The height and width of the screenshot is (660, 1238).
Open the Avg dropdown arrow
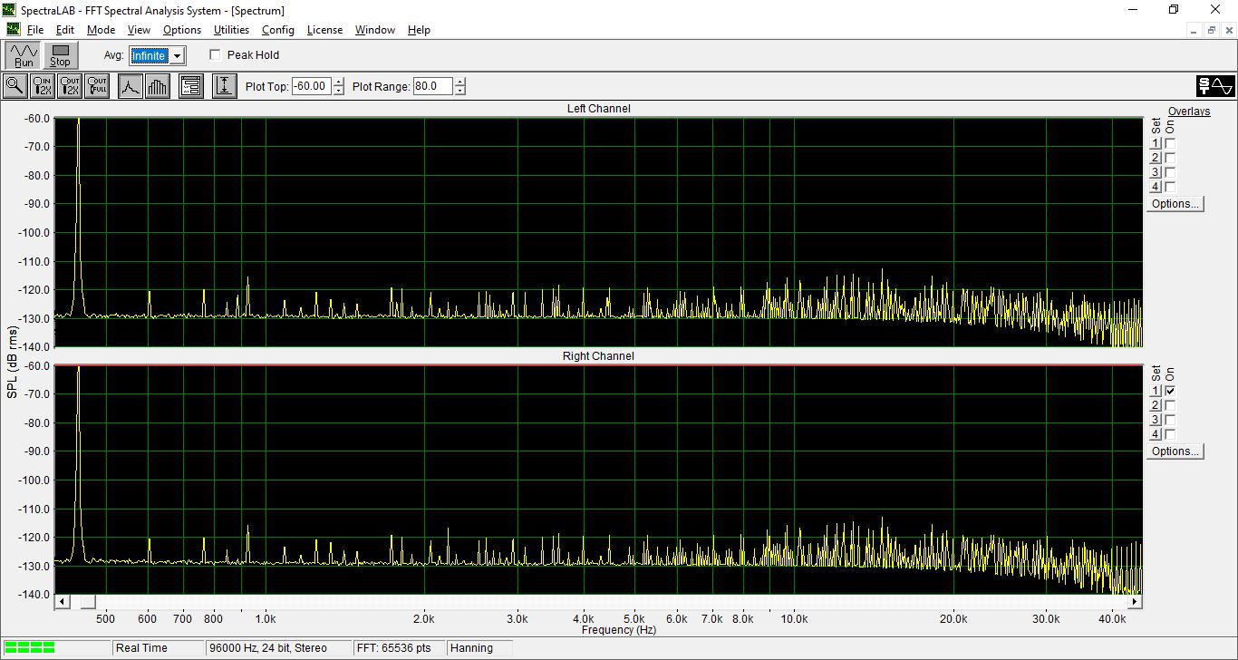coord(177,55)
